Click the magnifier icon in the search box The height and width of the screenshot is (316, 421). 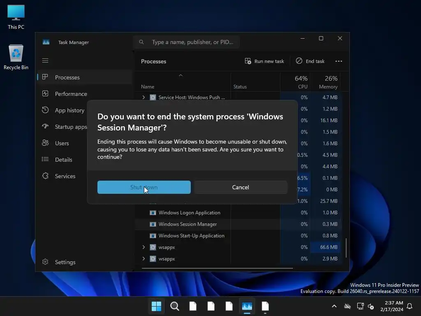[141, 42]
